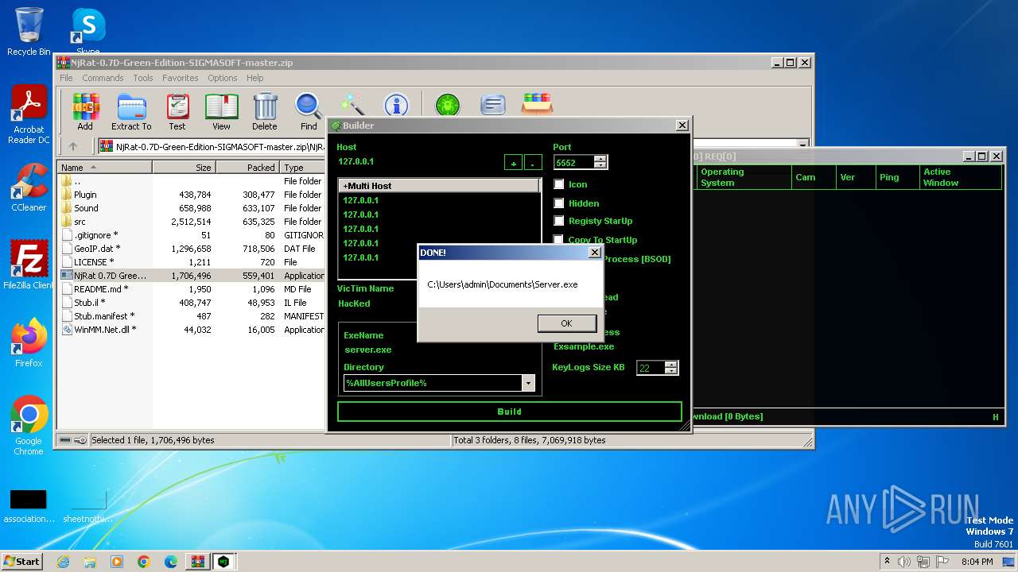Screen dimensions: 1018x572
Task: Click Microsoft Edge taskbar icon
Action: (171, 562)
